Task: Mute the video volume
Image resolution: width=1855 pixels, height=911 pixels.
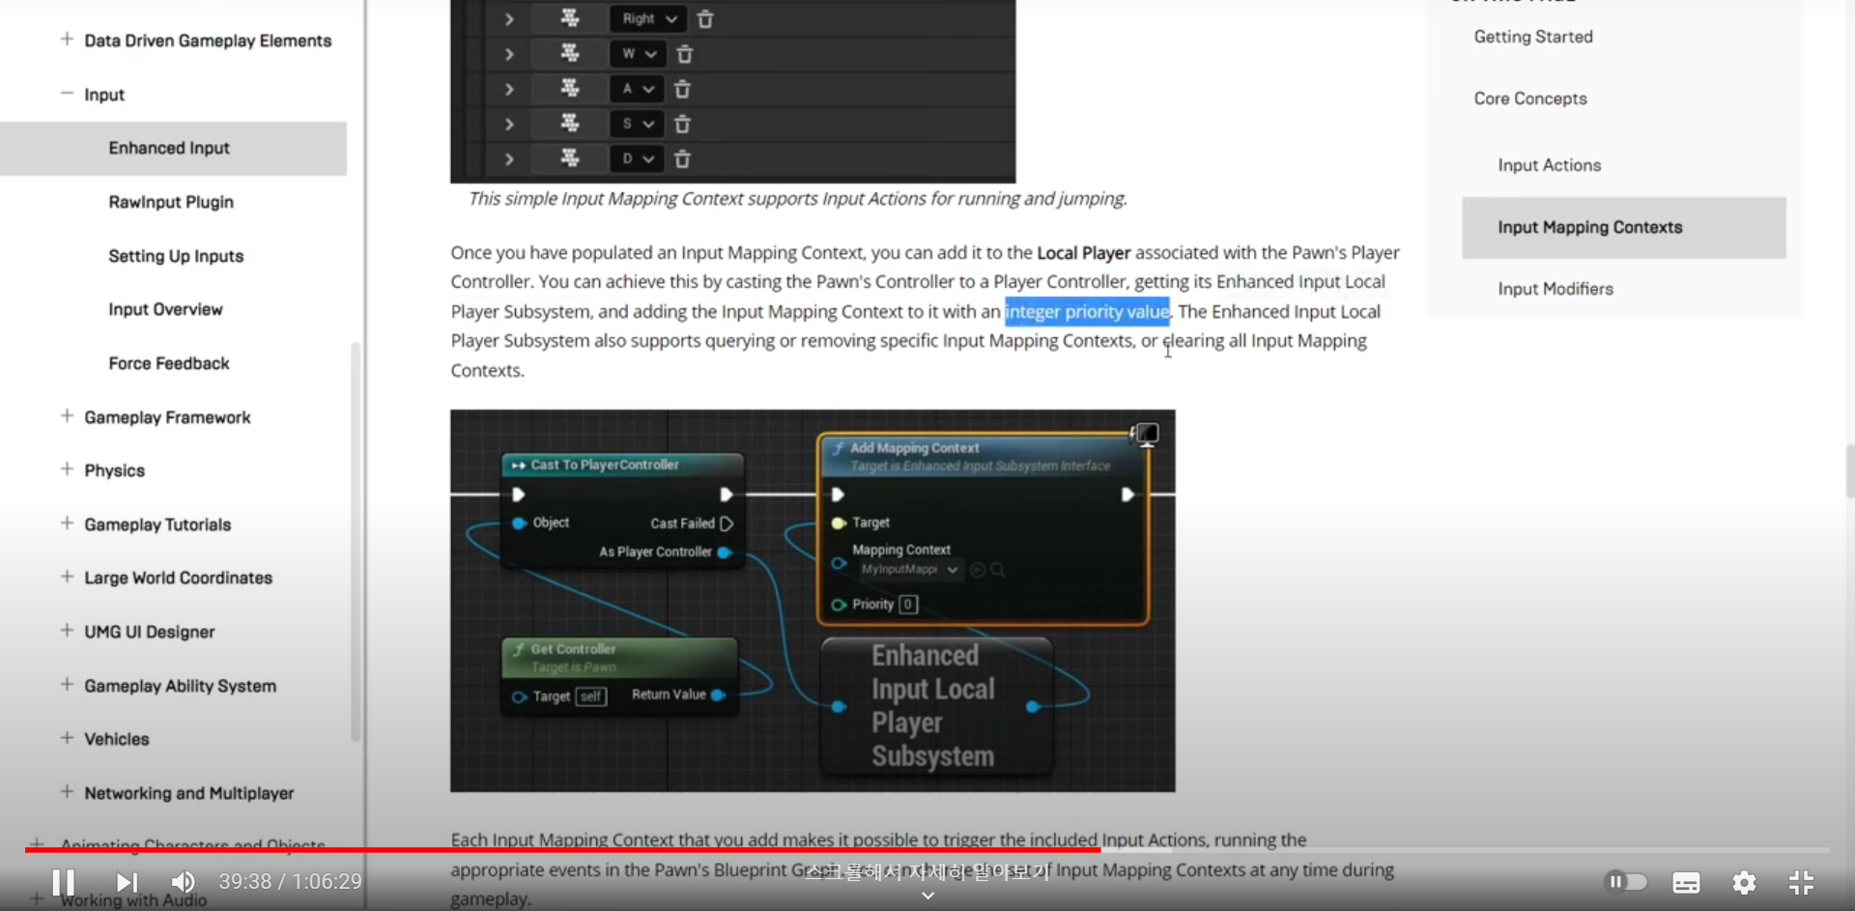Action: [183, 882]
